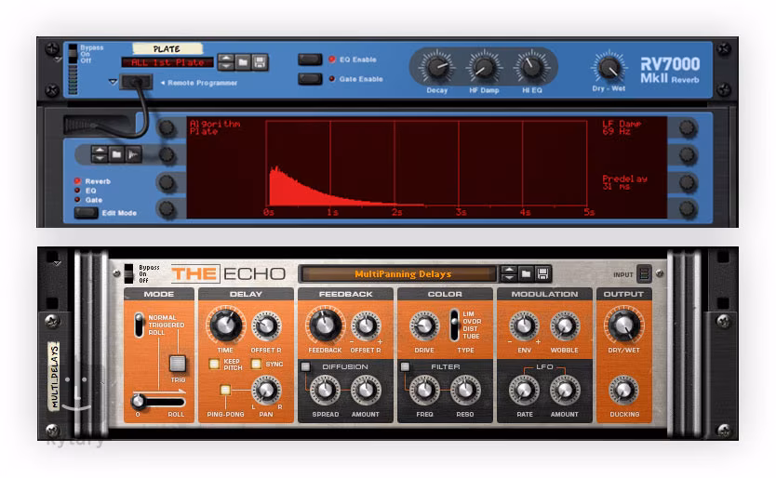This screenshot has width=776, height=478.
Task: Click the RV7000 save patch floppy icon
Action: [260, 62]
